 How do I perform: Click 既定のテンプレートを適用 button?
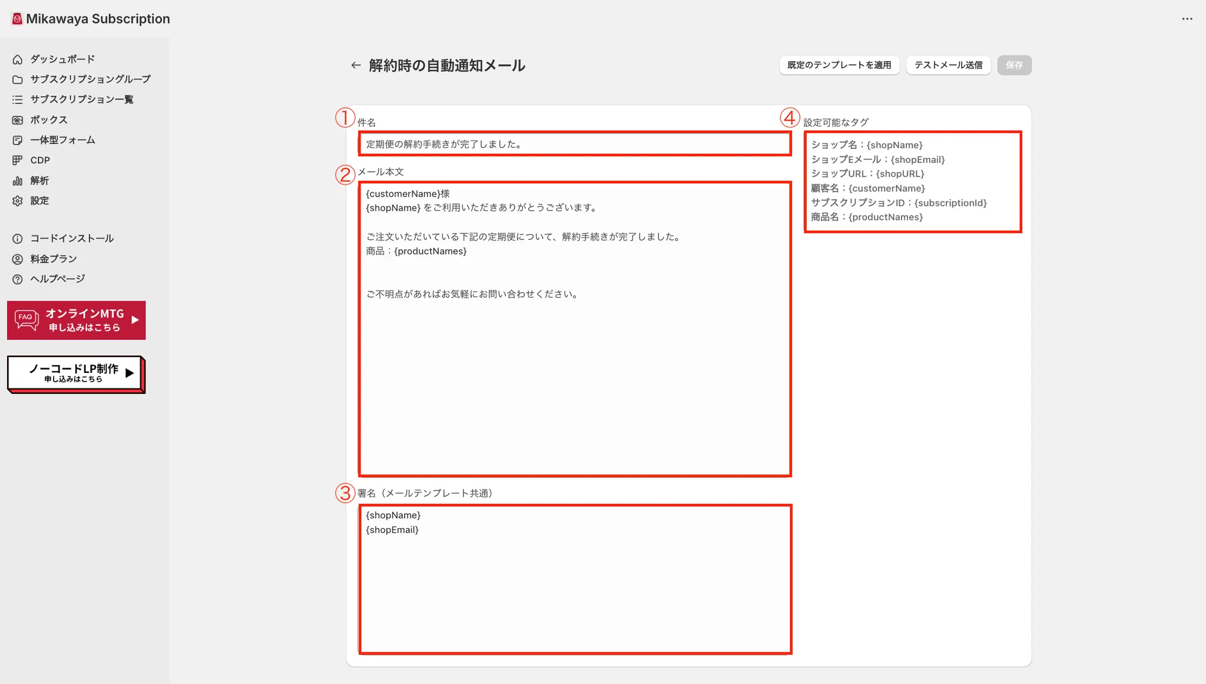[x=839, y=65]
